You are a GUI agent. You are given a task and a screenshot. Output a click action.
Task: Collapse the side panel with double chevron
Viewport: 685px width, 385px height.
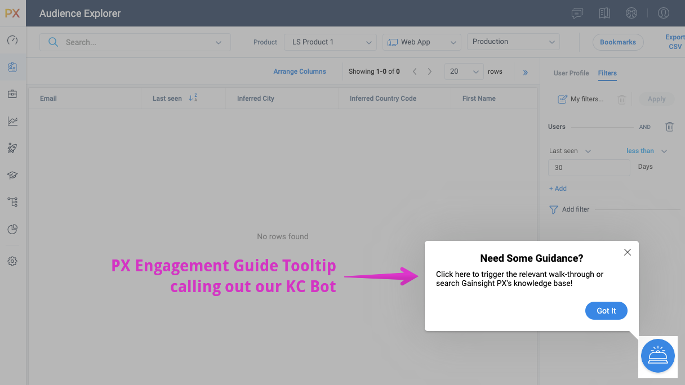(x=526, y=72)
